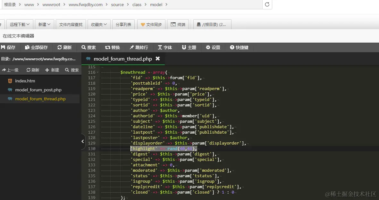This screenshot has width=379, height=200.
Task: Click 搜索 in the file sidebar
Action: point(72,70)
